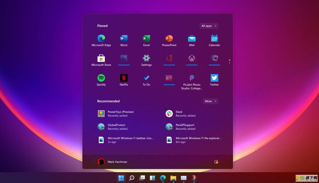Open Mark Hachman user account menu
Image resolution: width=319 pixels, height=183 pixels.
112,162
